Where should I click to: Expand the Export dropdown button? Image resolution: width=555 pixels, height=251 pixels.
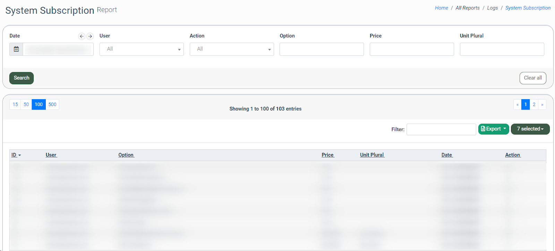(494, 129)
